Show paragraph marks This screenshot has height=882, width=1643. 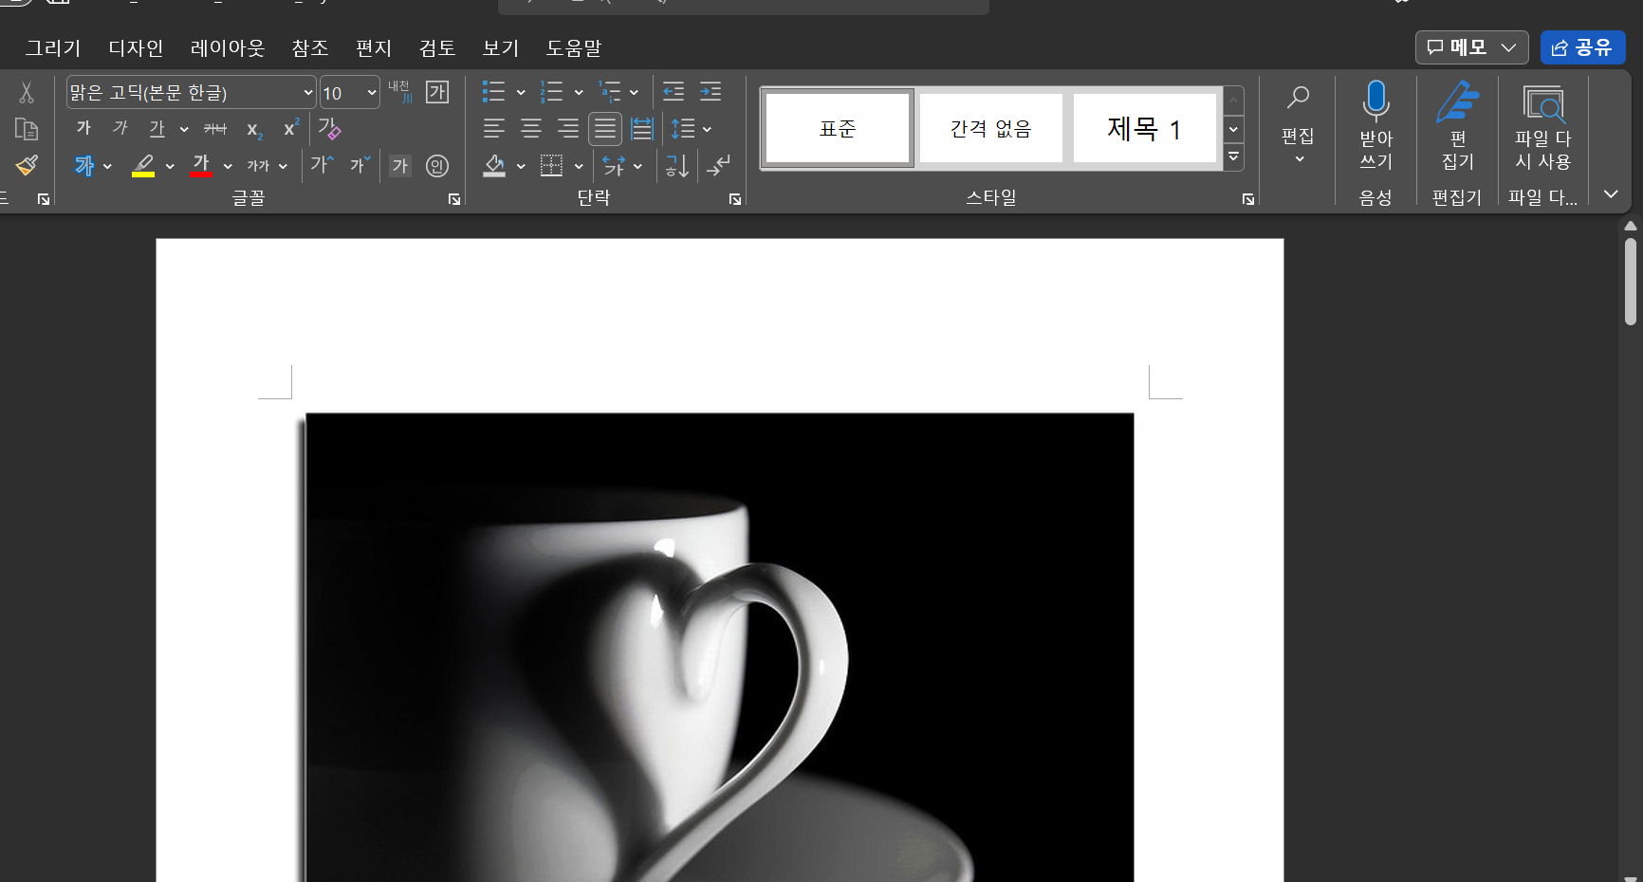click(x=718, y=166)
